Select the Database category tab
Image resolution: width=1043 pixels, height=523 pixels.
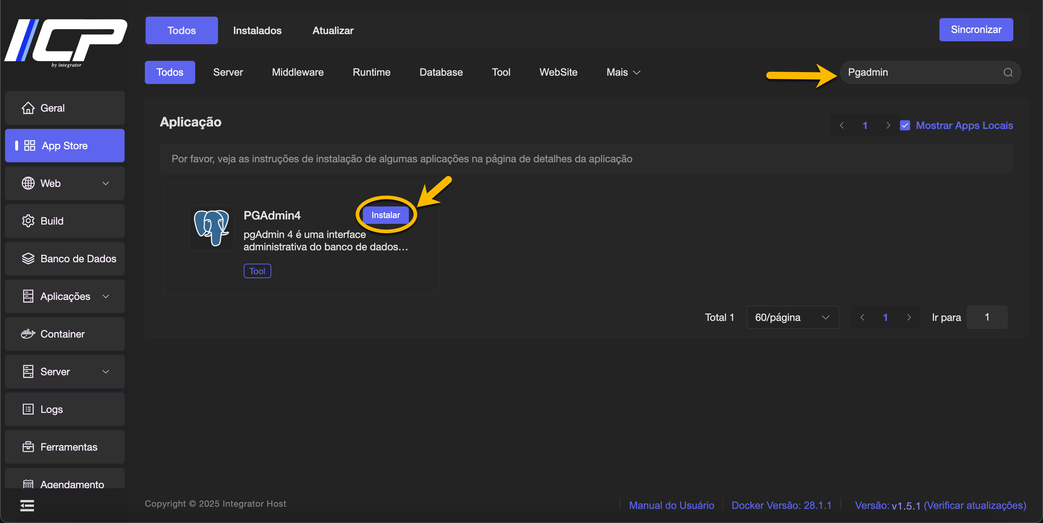(x=441, y=72)
